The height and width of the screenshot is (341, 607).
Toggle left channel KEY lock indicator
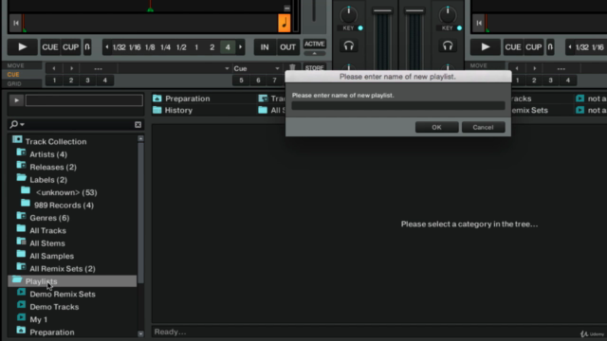pos(360,27)
